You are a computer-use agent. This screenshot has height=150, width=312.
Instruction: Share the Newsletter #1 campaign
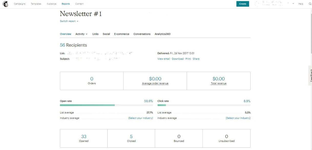click(x=196, y=59)
